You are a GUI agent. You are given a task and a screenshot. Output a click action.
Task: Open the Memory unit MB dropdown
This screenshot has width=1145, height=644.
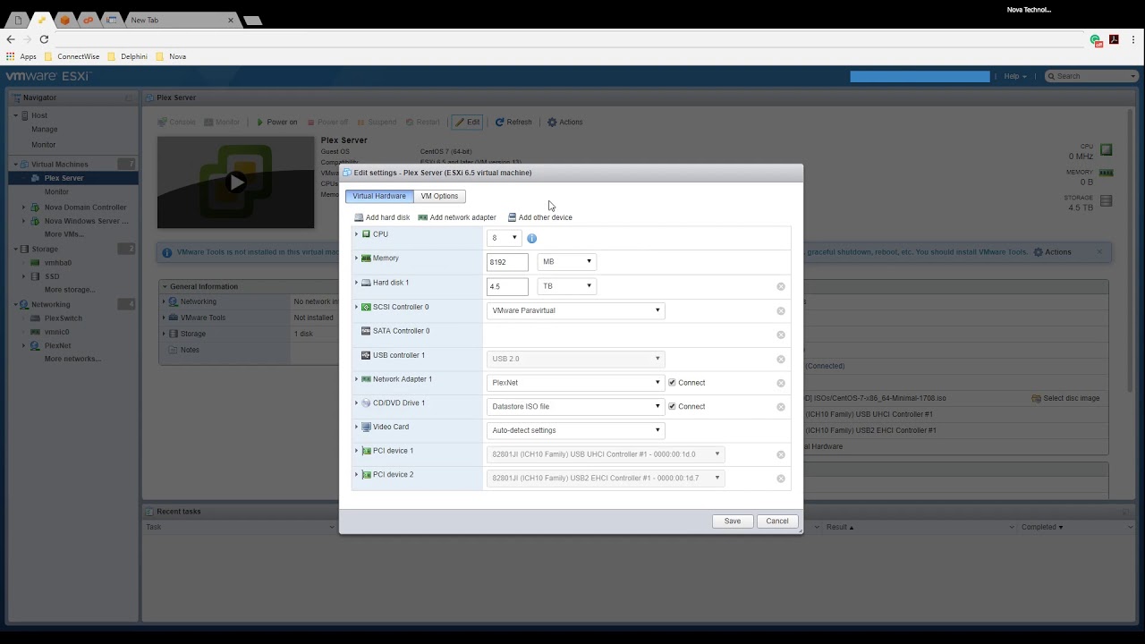click(x=567, y=262)
